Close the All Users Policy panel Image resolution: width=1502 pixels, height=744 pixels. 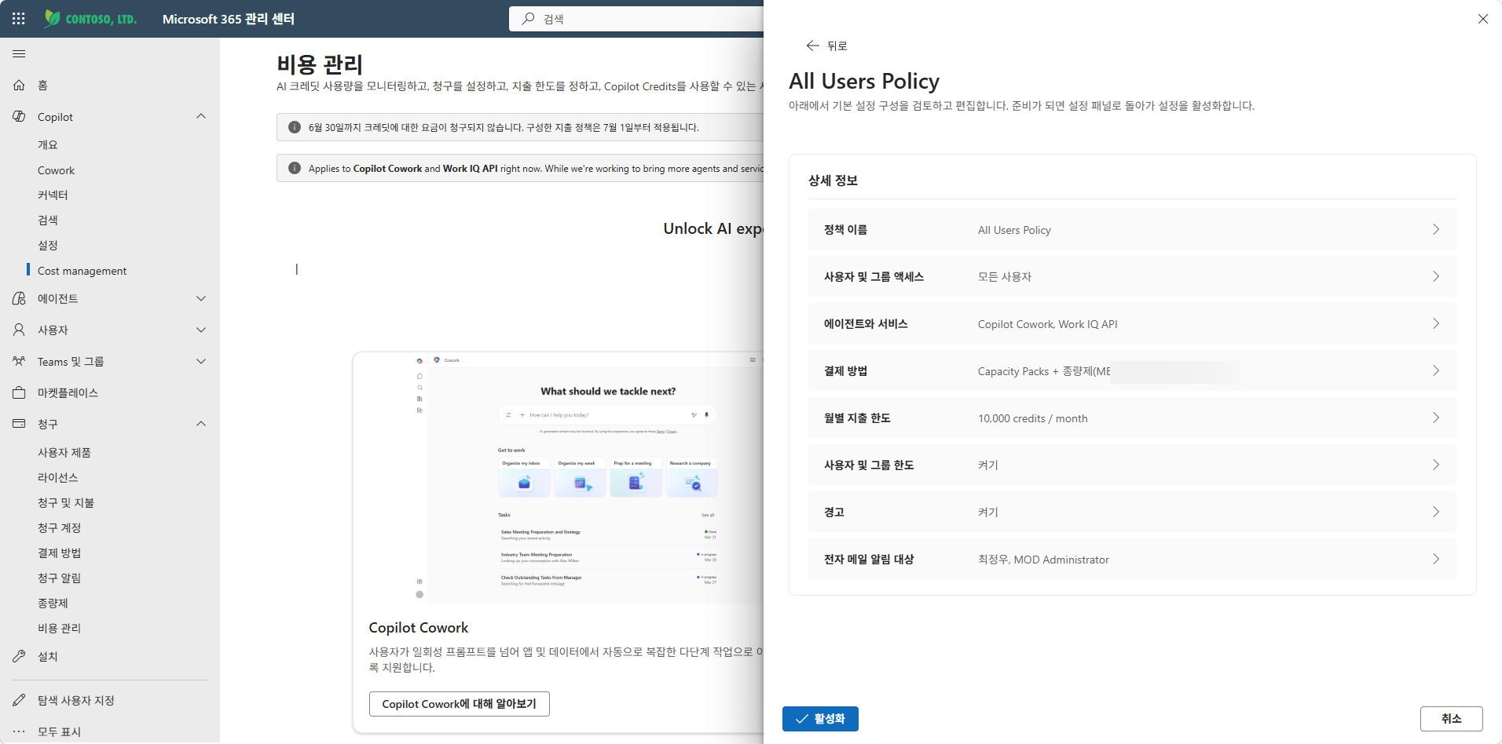[x=1482, y=19]
